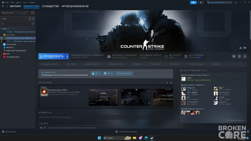Open achievements gear icon ДОСТИЖЕНИЯ

coord(186,56)
